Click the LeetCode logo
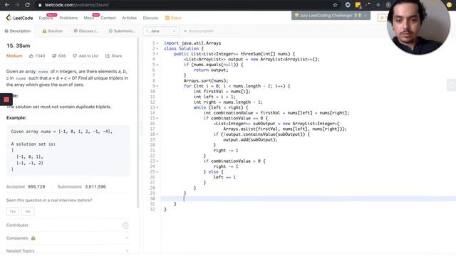The height and width of the screenshot is (256, 456). pos(19,18)
